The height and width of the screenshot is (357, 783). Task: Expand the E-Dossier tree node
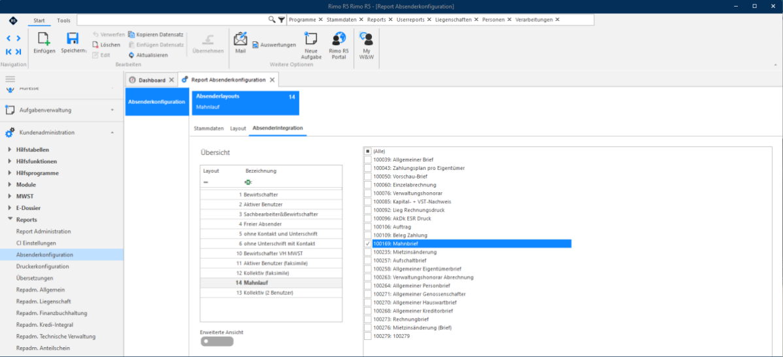coord(10,208)
